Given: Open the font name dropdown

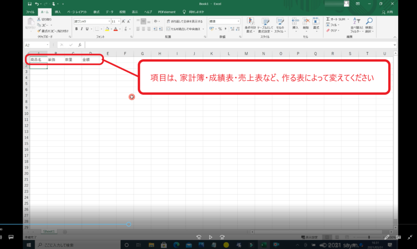Looking at the screenshot, I should (109, 21).
